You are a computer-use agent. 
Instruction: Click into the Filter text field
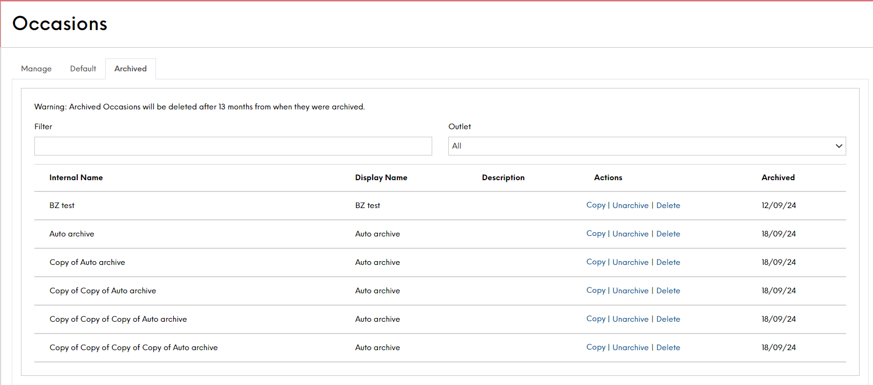point(233,146)
